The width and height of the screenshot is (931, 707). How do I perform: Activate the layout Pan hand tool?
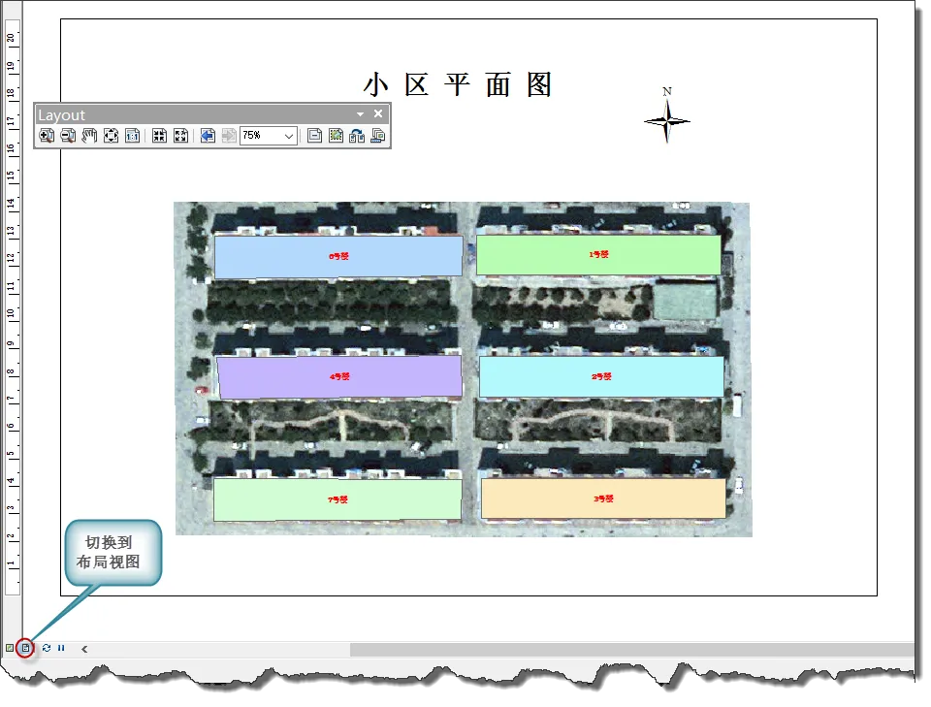[x=89, y=137]
